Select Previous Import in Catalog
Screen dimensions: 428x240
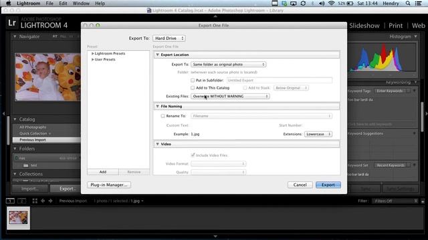pyautogui.click(x=47, y=140)
